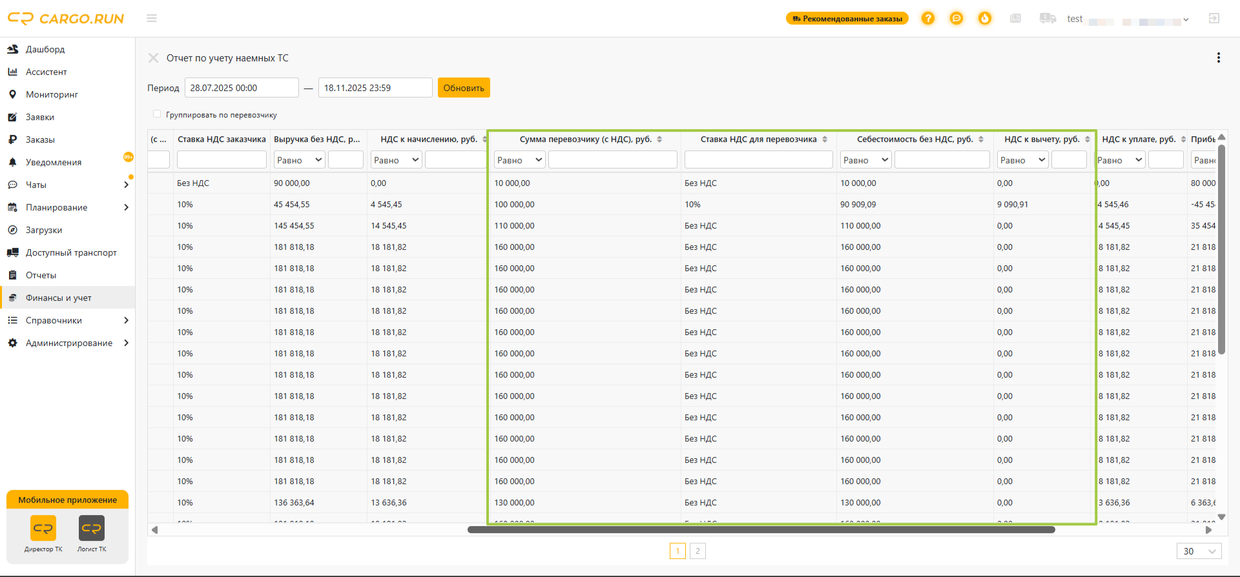Image resolution: width=1240 pixels, height=577 pixels.
Task: Select page 1 in pagination
Action: click(677, 551)
